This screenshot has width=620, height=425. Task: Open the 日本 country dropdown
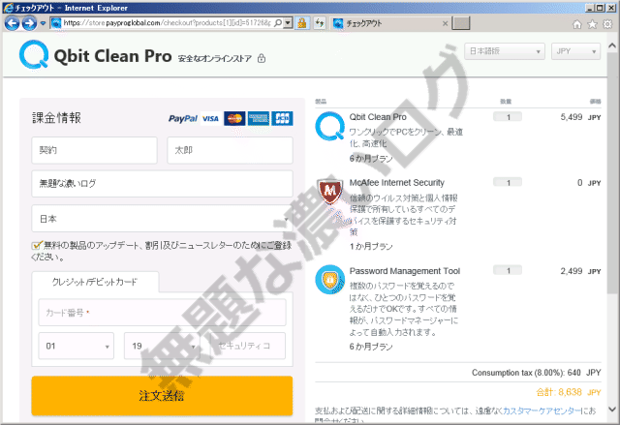point(162,219)
